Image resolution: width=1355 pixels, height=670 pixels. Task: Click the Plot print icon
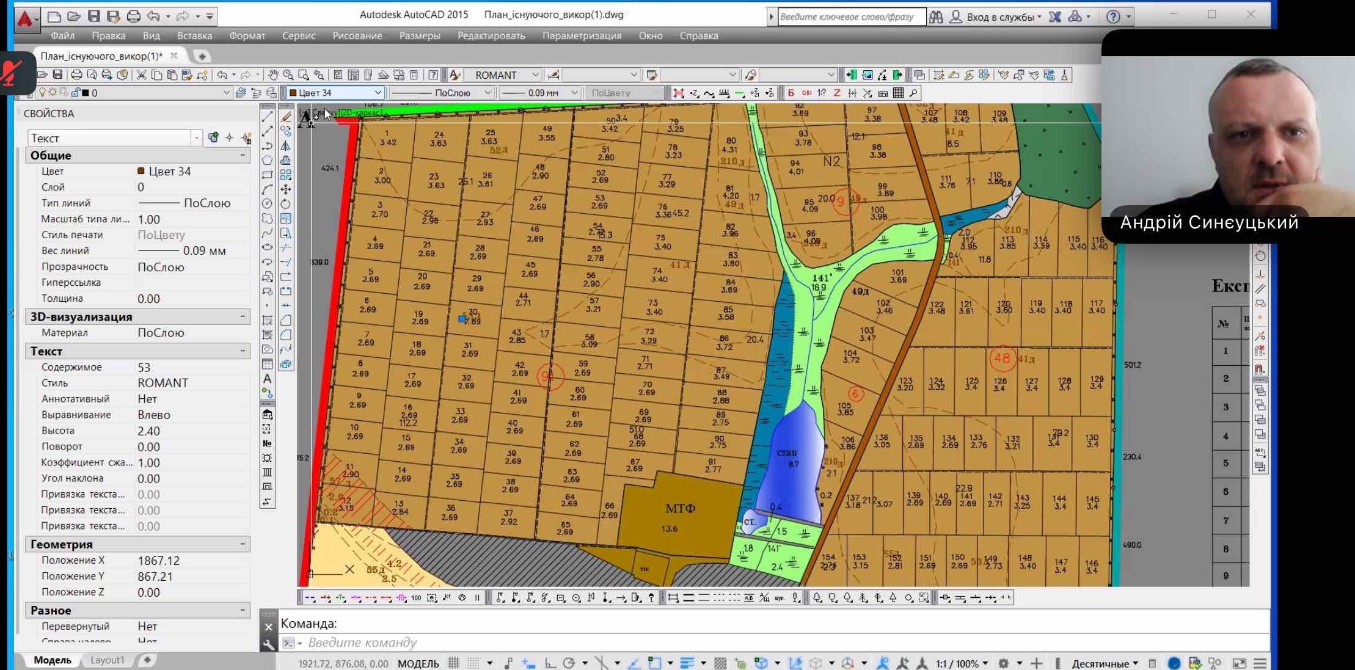coord(76,75)
